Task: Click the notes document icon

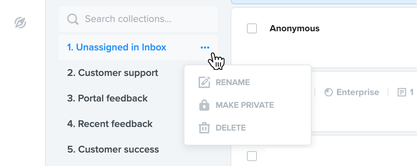Action: [402, 92]
